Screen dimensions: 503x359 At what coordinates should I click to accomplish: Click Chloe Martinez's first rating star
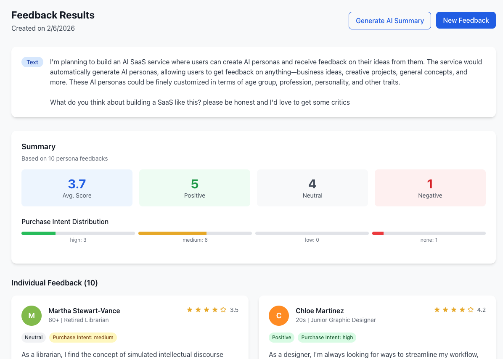pyautogui.click(x=437, y=310)
